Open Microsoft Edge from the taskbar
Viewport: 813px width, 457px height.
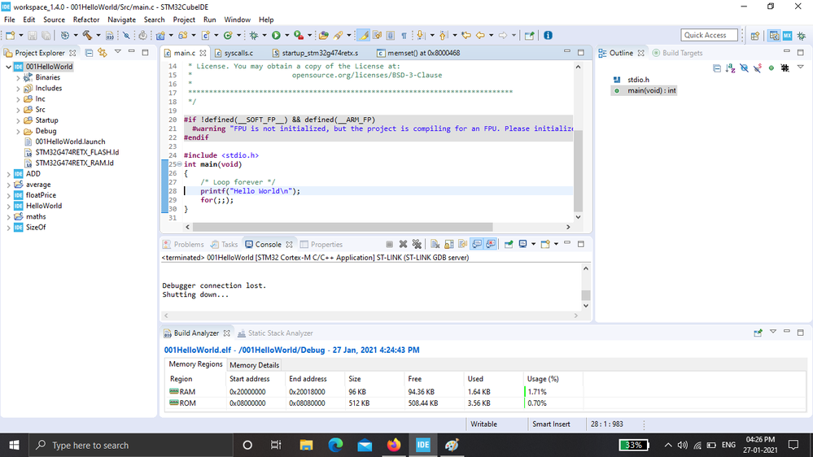tap(335, 445)
